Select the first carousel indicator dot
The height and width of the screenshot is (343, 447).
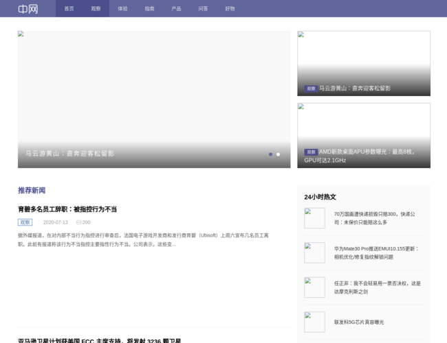[x=270, y=154]
